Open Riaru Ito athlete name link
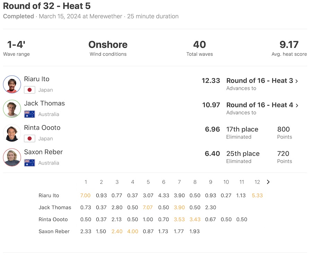Viewport: 312px width, 256px height. point(37,79)
